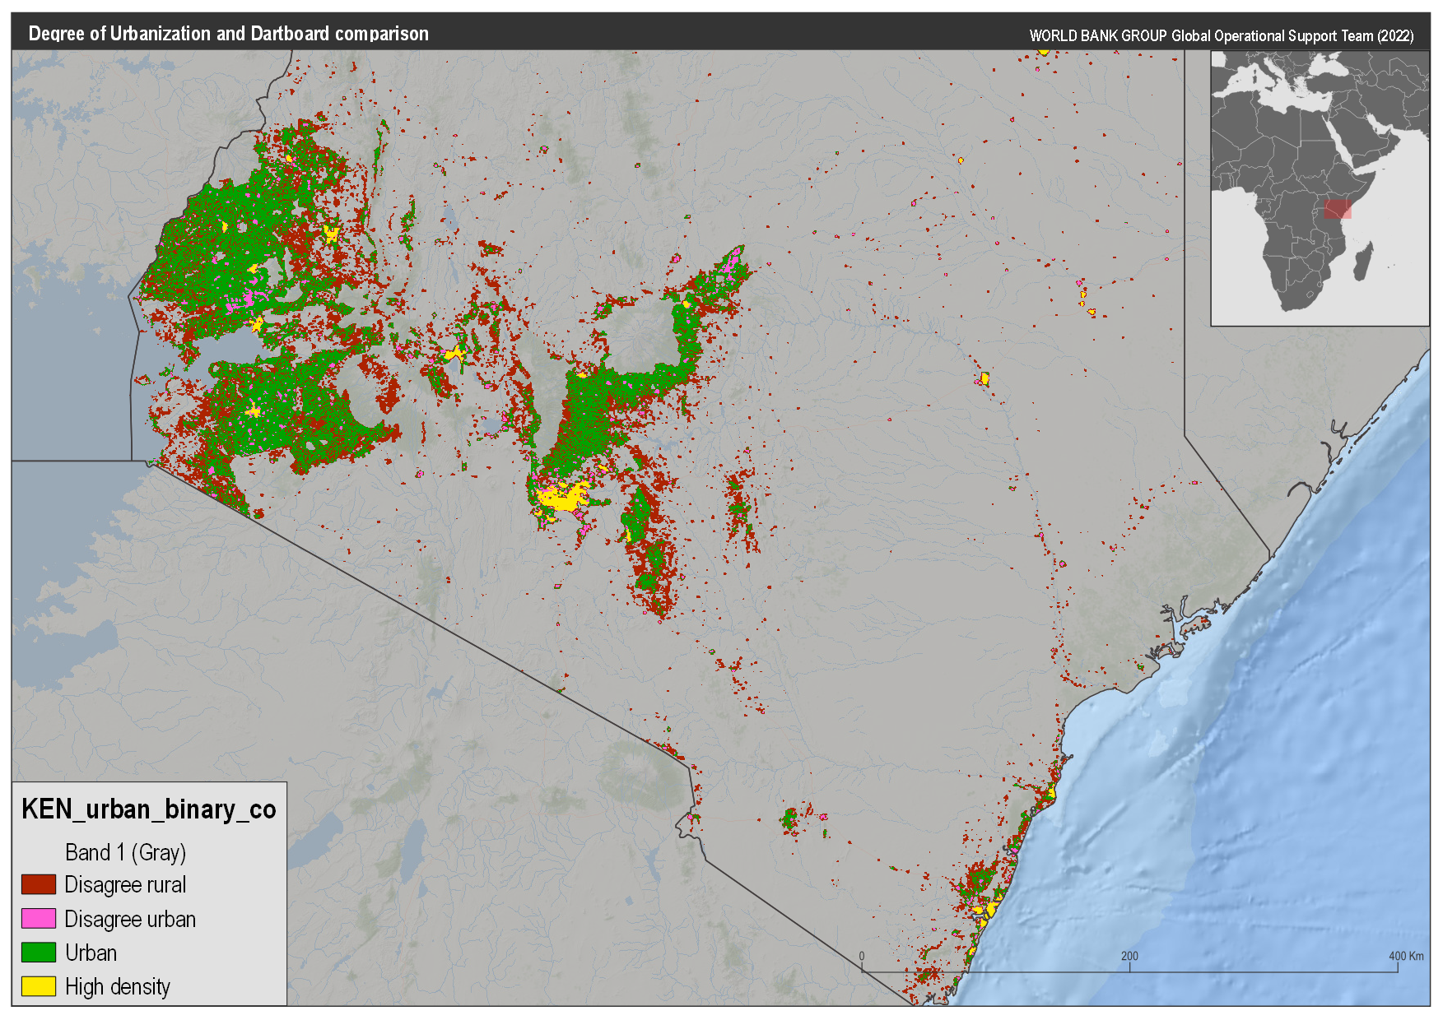Image resolution: width=1443 pixels, height=1020 pixels.
Task: Click the map title 'Degree of Urbanization and Dartboard comparison'
Action: pyautogui.click(x=228, y=35)
